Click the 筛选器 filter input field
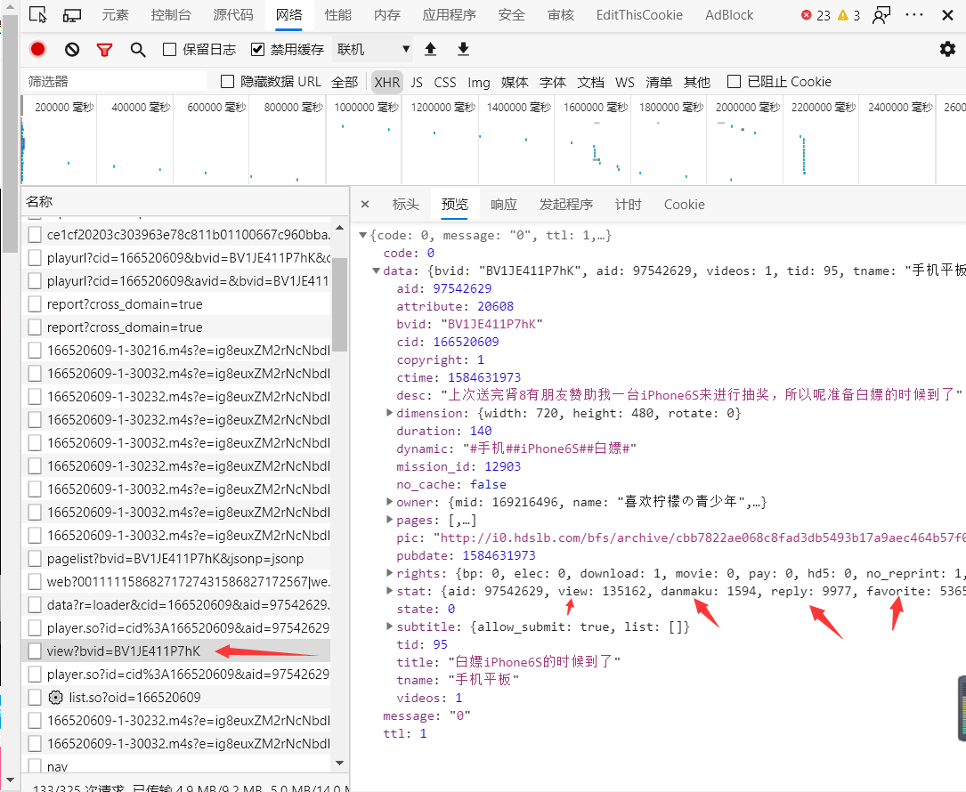966x792 pixels. click(115, 81)
